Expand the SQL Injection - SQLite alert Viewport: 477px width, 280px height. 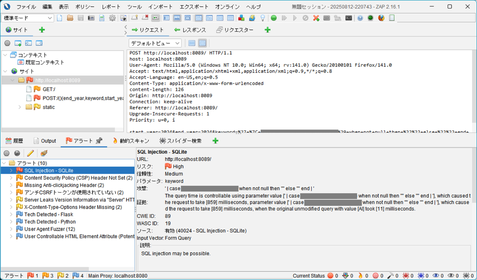11,170
